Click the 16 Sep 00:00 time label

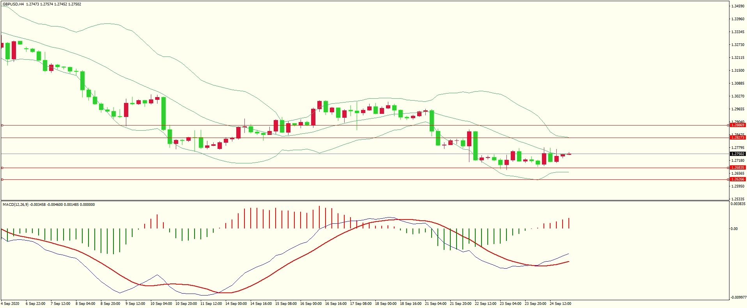coord(311,304)
